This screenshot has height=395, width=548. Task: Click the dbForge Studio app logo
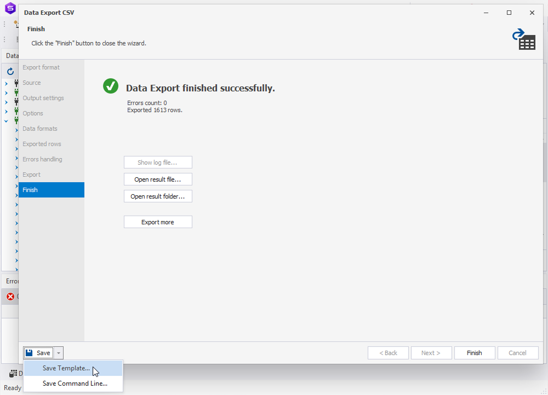pos(10,8)
